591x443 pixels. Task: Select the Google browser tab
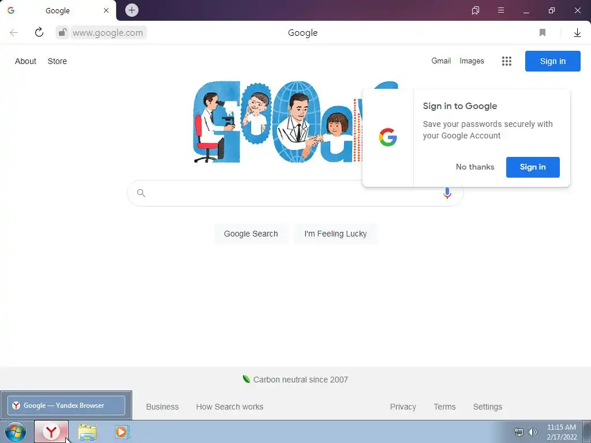click(x=58, y=10)
